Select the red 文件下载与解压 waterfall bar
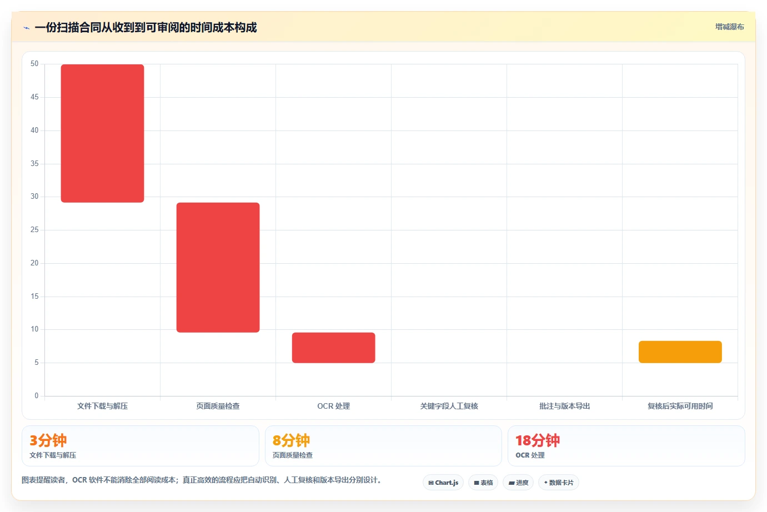This screenshot has height=512, width=767. 103,133
